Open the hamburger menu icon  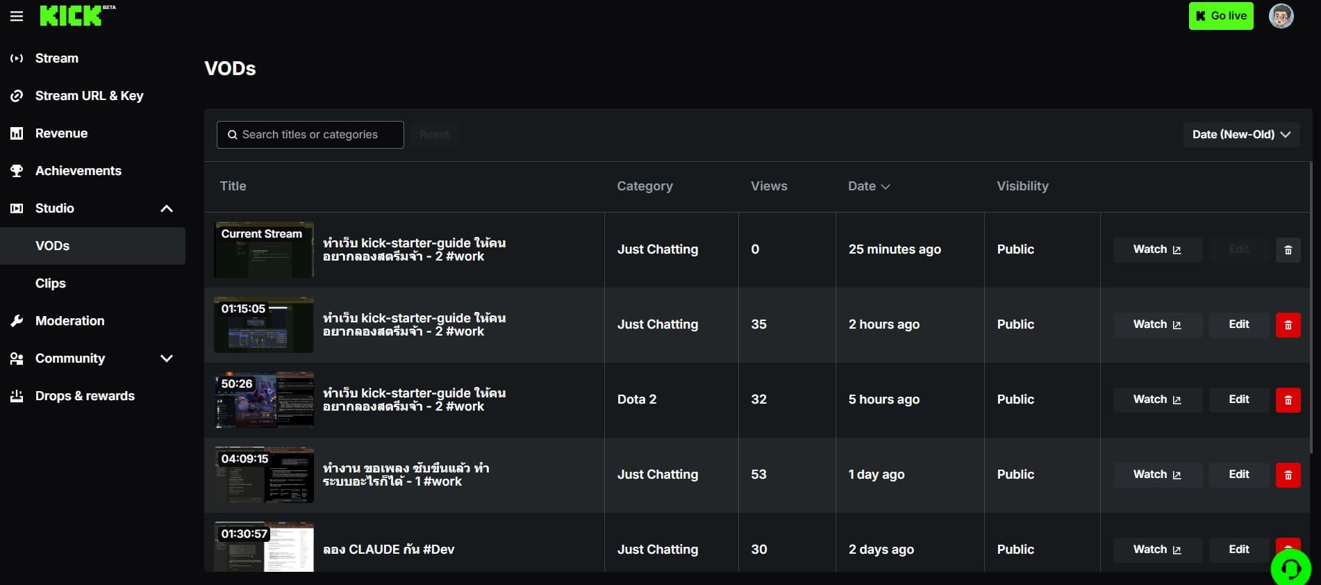pos(17,16)
